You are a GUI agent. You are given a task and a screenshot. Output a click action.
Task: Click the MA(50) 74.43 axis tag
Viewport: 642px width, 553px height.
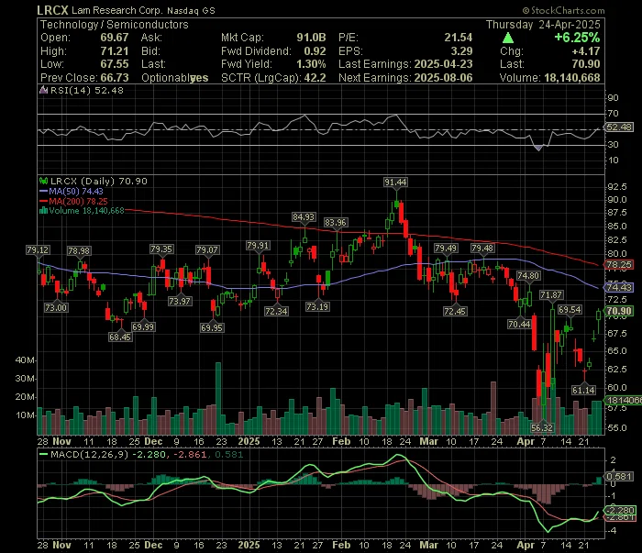pos(619,287)
